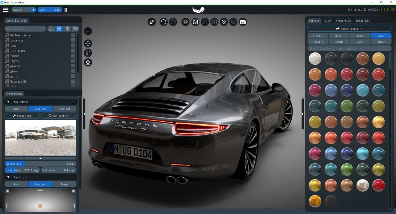Click the align objects tool icon

(88, 53)
